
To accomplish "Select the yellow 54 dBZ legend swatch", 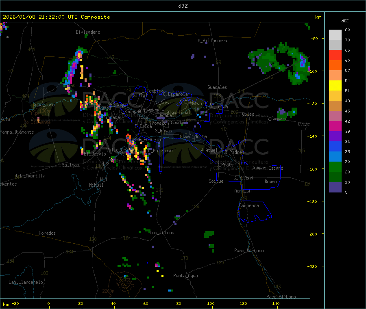I will tap(335, 86).
